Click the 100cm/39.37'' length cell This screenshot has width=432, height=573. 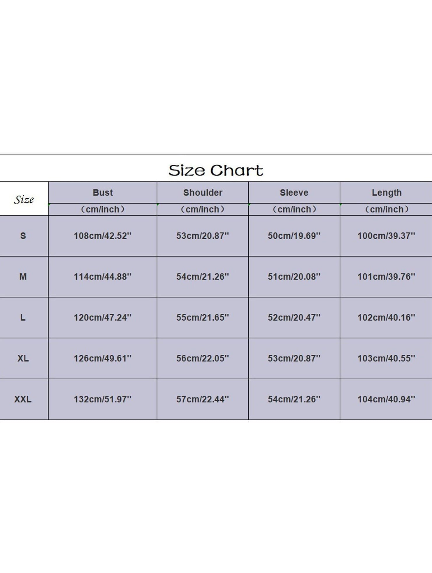point(386,236)
